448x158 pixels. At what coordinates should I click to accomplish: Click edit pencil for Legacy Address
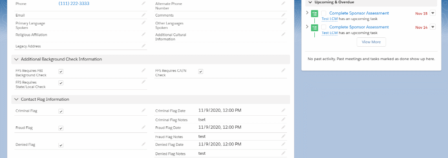point(143,45)
